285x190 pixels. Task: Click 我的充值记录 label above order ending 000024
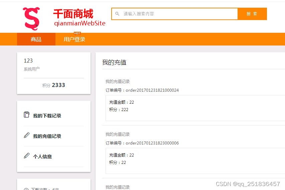118,82
